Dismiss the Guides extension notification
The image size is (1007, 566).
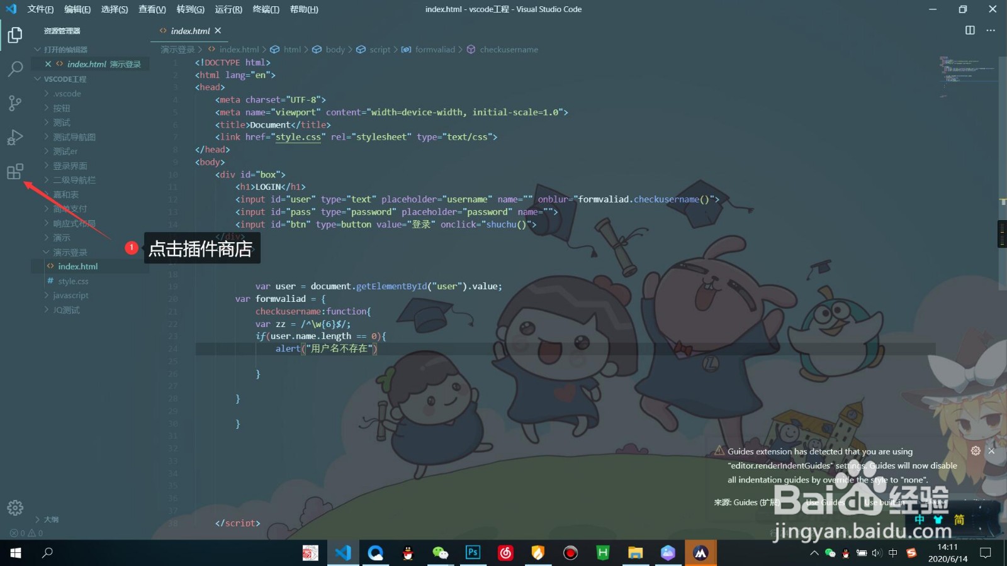point(991,451)
